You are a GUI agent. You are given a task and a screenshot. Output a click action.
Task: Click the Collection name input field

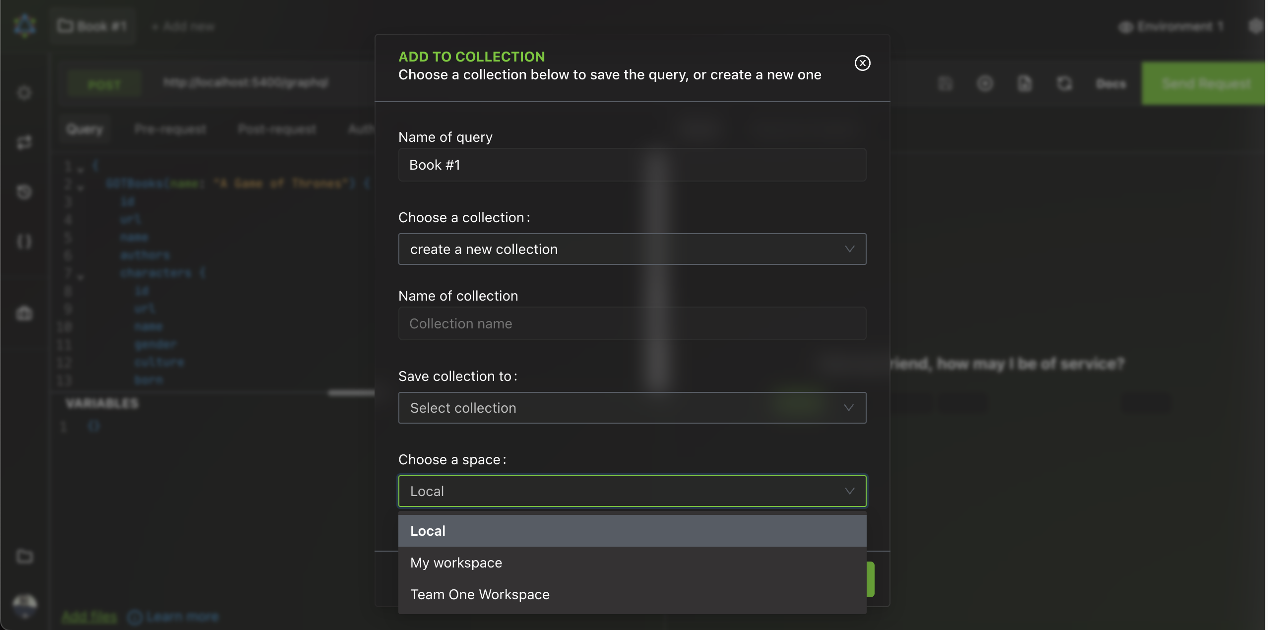(x=632, y=323)
